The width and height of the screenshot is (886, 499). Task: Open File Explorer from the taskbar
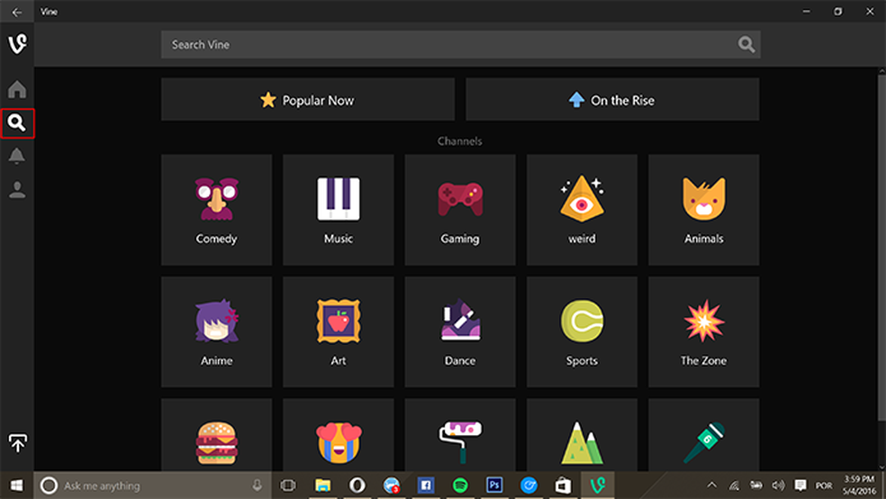322,485
